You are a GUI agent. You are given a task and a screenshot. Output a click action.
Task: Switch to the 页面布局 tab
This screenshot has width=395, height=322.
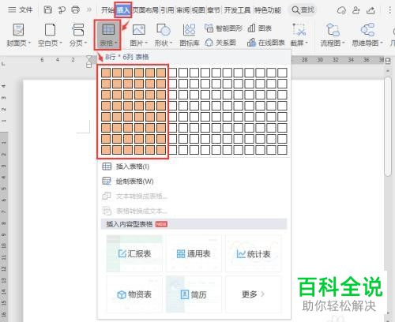tap(145, 10)
